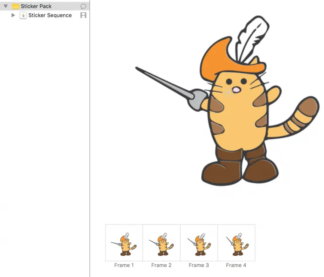324x277 pixels.
Task: Click the speech bubble icon beside Sticker Pack
Action: 83,6
